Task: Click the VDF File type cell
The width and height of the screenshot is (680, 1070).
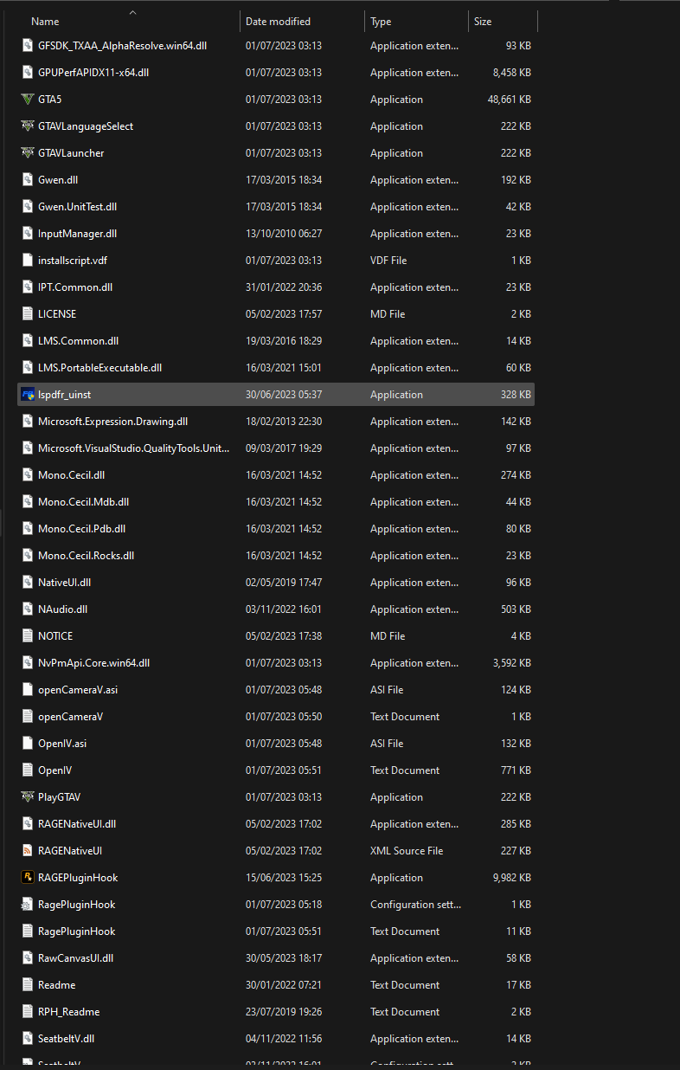Action: [388, 261]
